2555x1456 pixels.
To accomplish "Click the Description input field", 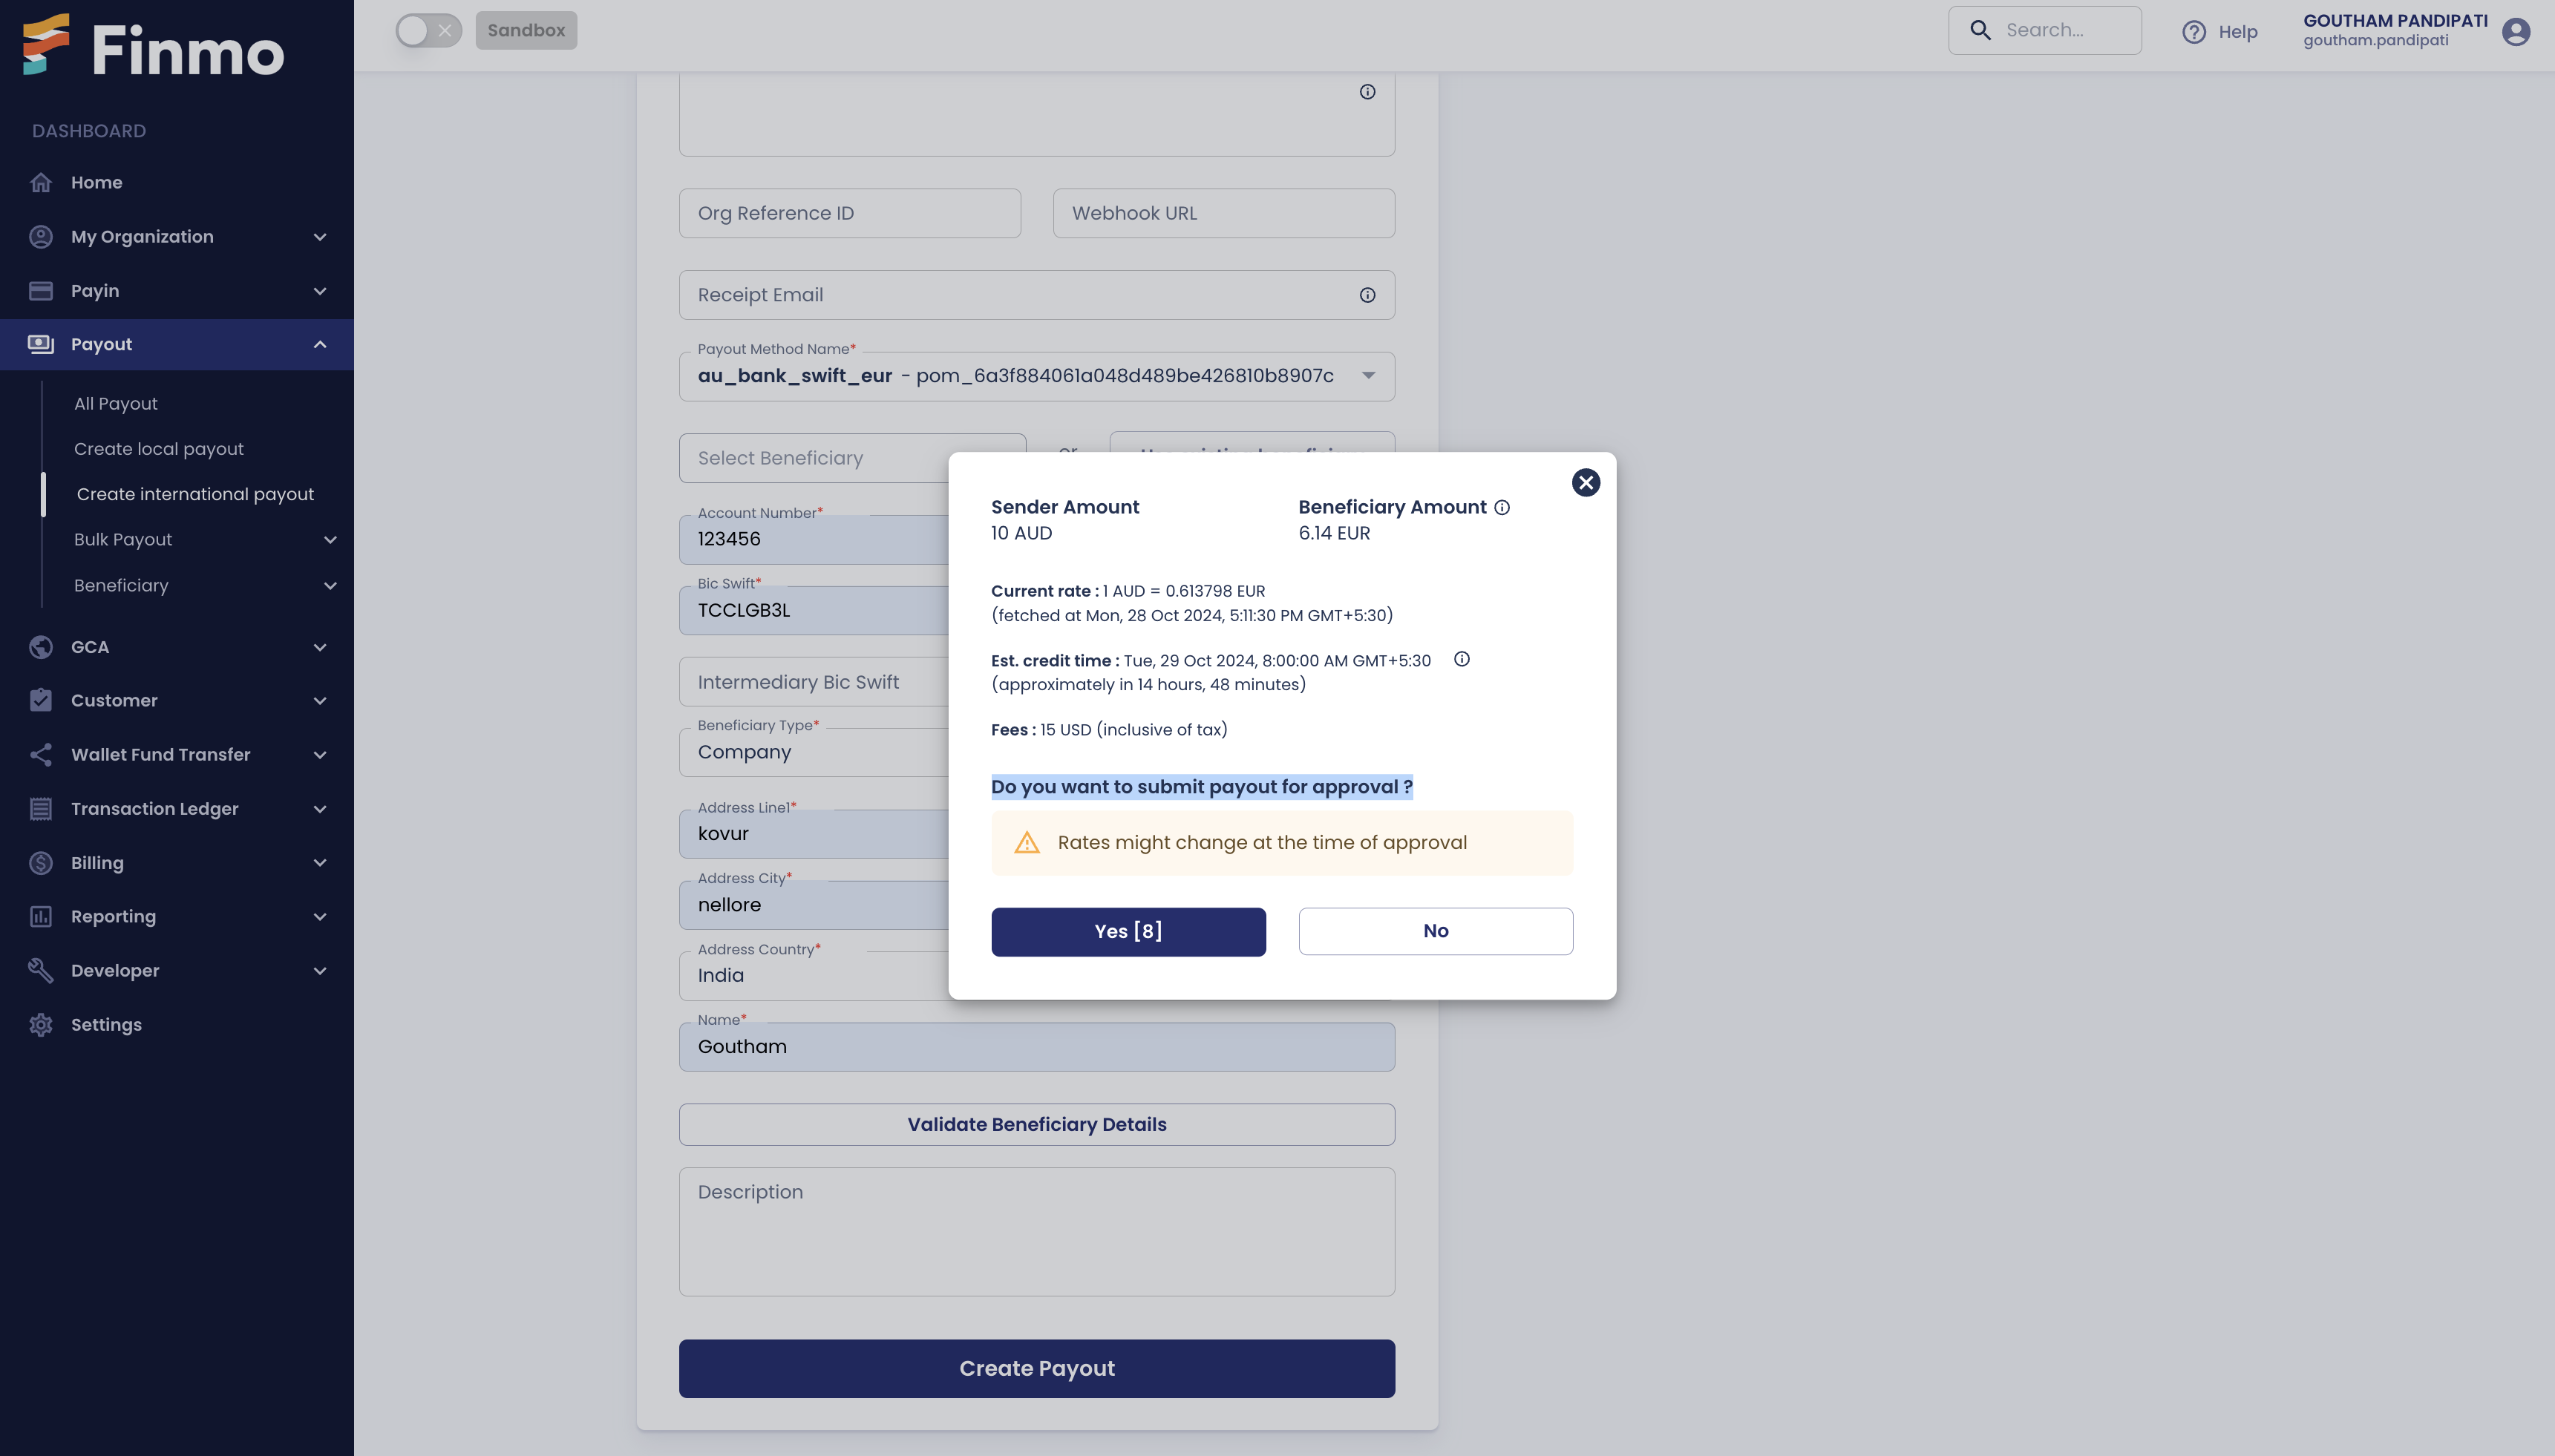I will coord(1037,1230).
